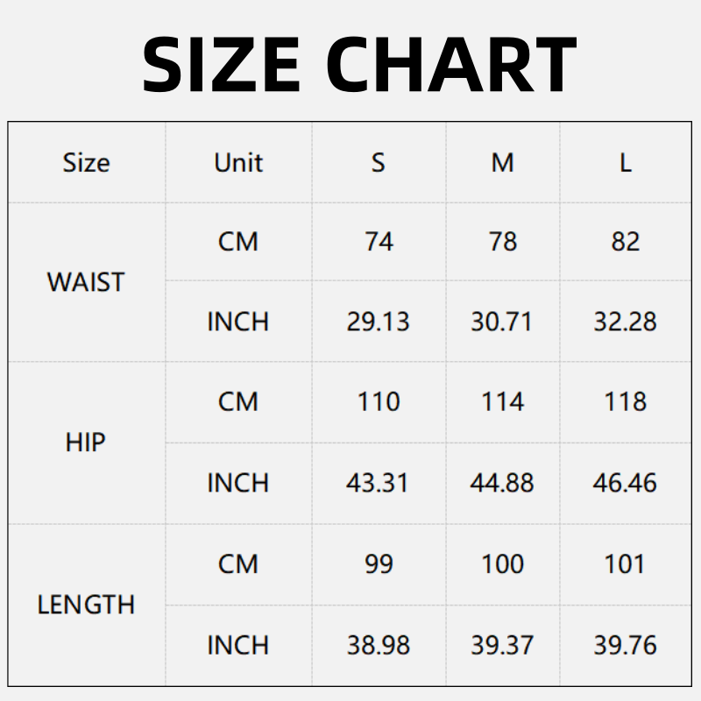Choose the L size header
Viewport: 701px width, 701px height.
(x=625, y=163)
